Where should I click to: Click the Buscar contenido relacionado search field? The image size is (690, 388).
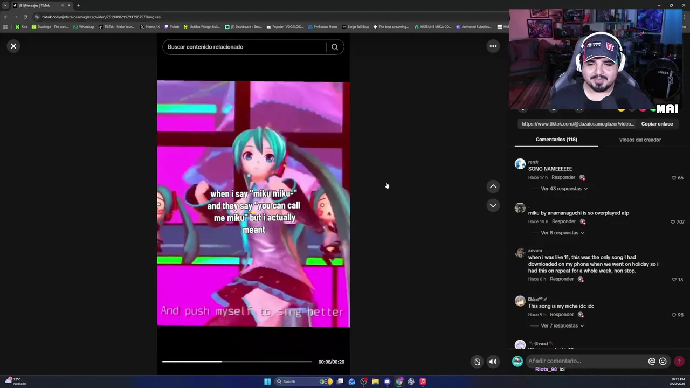(x=244, y=47)
